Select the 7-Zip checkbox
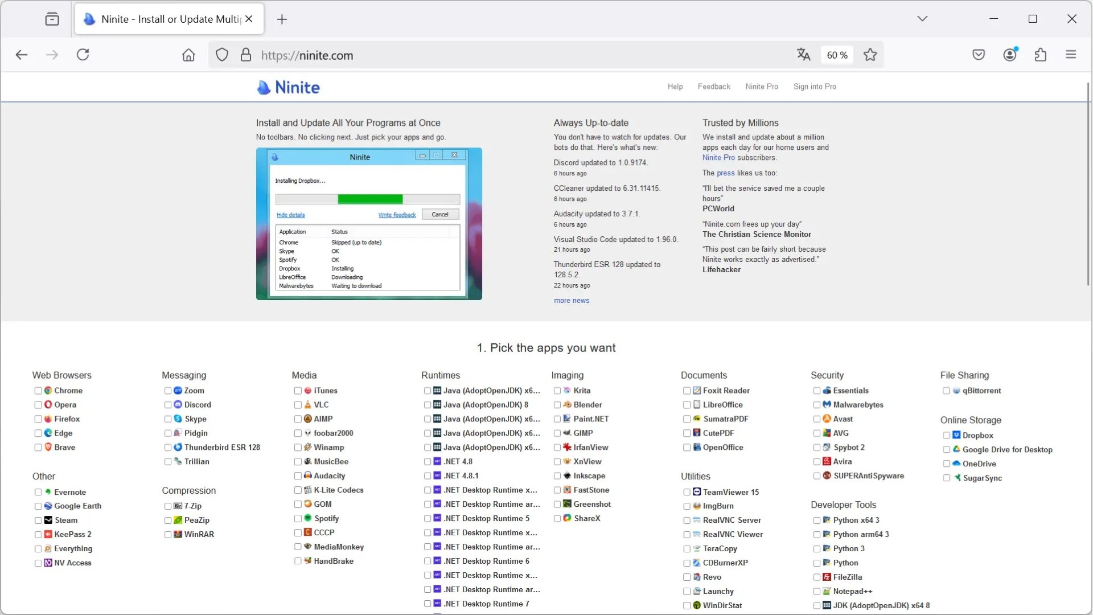The width and height of the screenshot is (1093, 615). point(168,506)
